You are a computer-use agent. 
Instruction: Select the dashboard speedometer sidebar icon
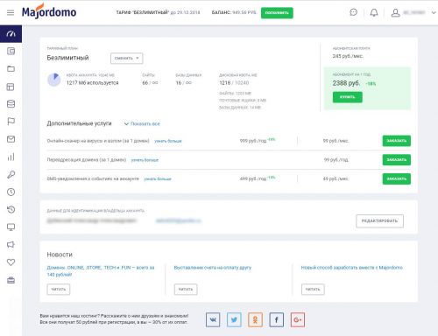point(11,34)
